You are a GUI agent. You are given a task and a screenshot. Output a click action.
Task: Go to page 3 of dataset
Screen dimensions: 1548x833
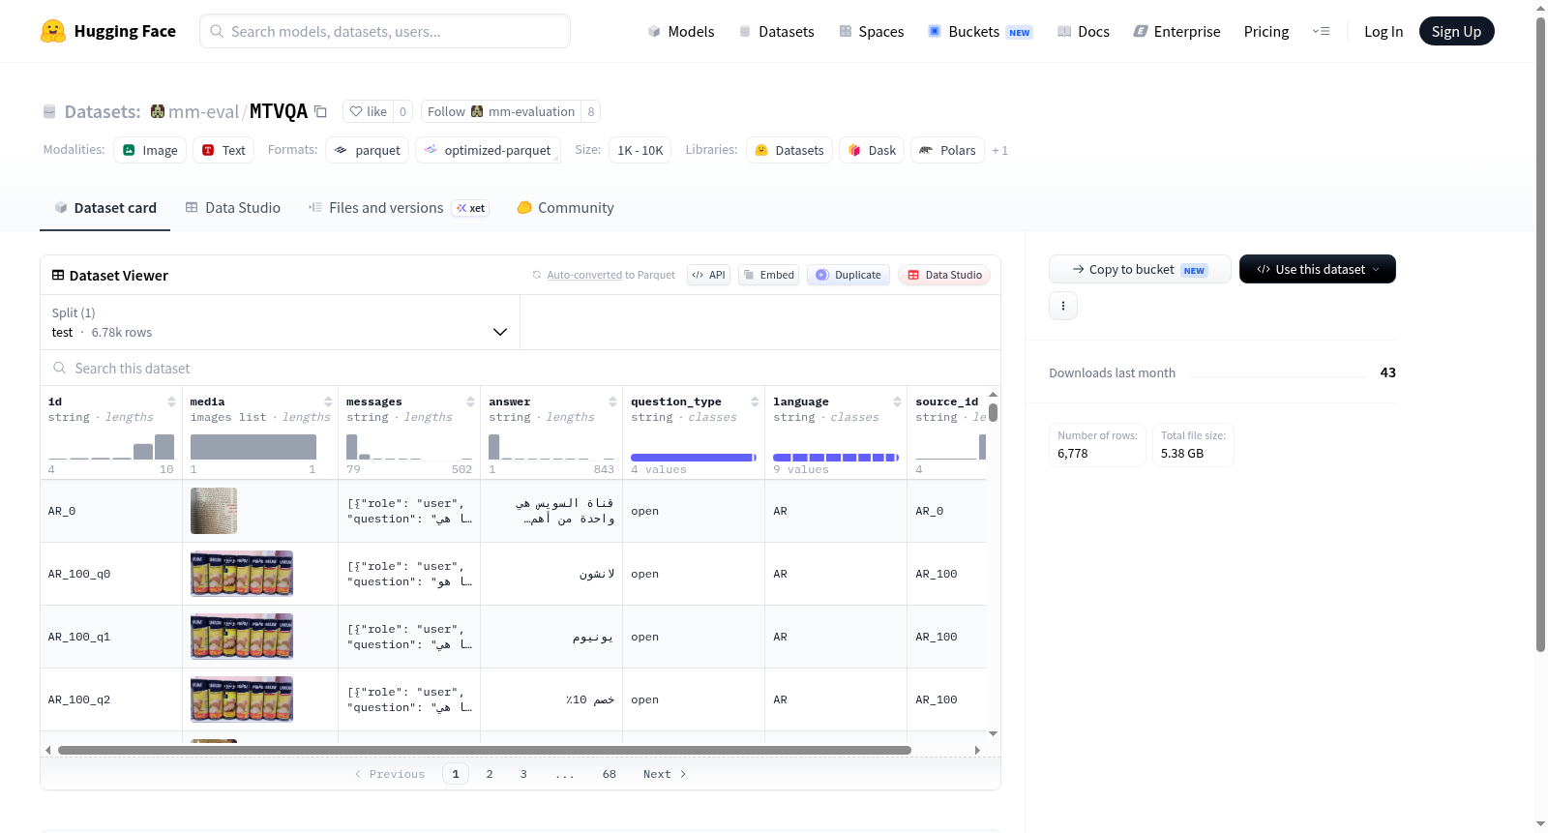click(x=523, y=774)
